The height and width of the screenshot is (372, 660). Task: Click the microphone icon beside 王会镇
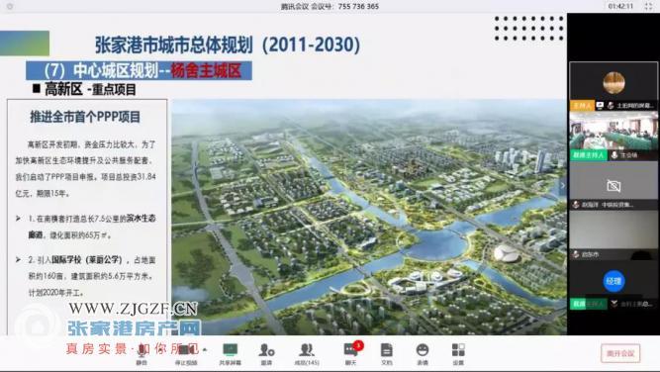coord(614,155)
